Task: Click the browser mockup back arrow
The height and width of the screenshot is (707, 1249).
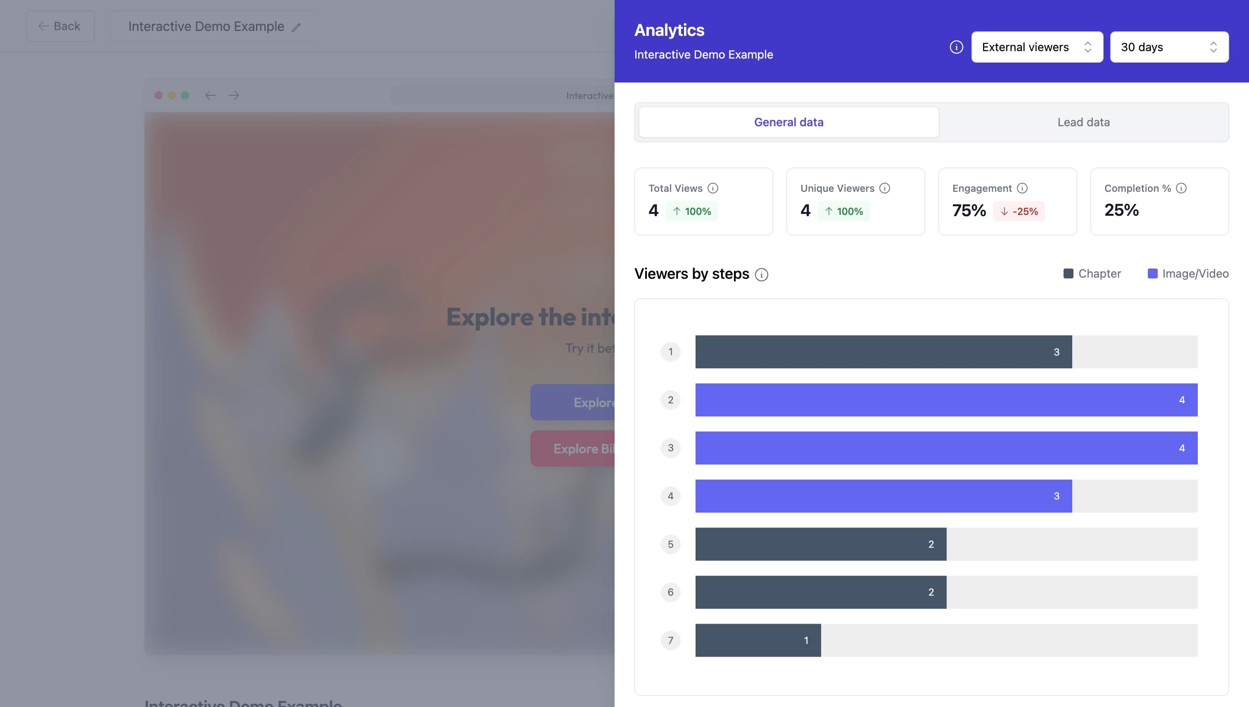Action: coord(210,95)
